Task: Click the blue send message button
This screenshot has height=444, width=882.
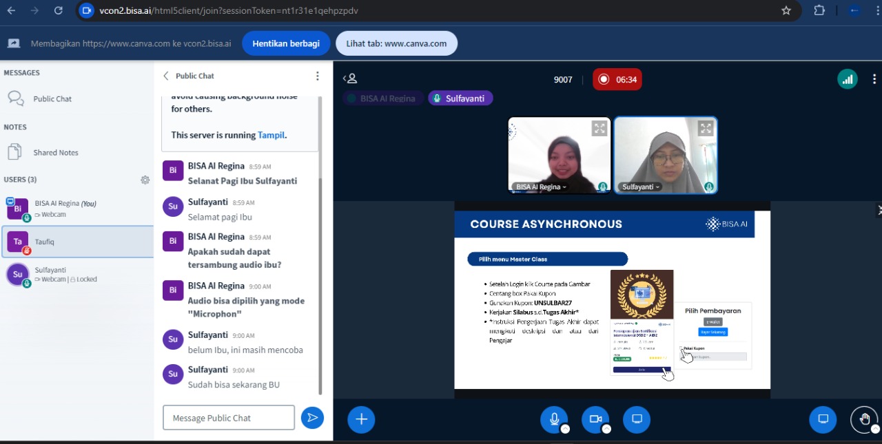Action: (x=312, y=418)
